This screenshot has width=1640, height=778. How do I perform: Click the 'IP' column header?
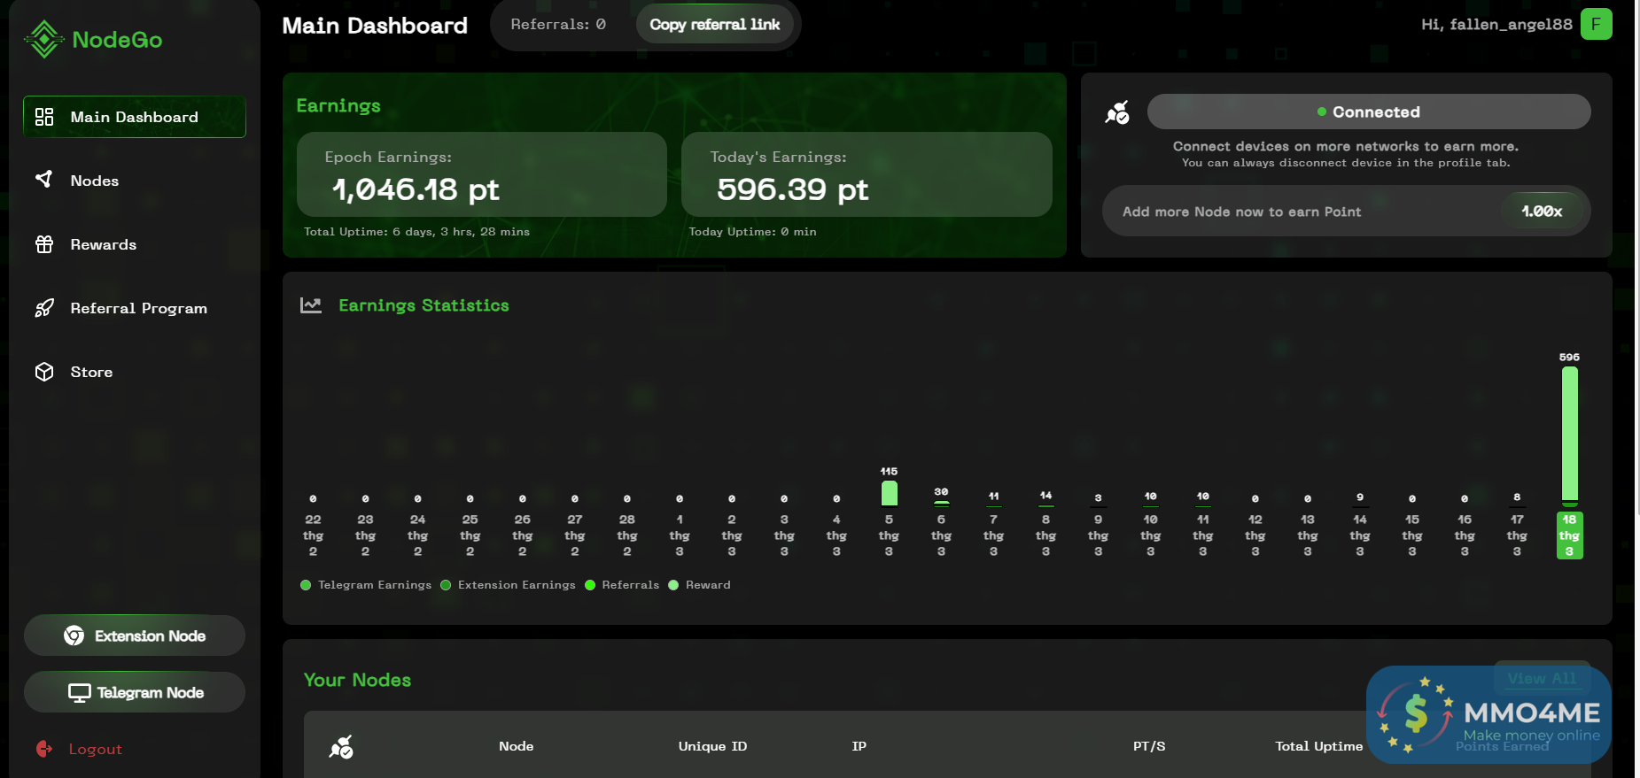[859, 746]
